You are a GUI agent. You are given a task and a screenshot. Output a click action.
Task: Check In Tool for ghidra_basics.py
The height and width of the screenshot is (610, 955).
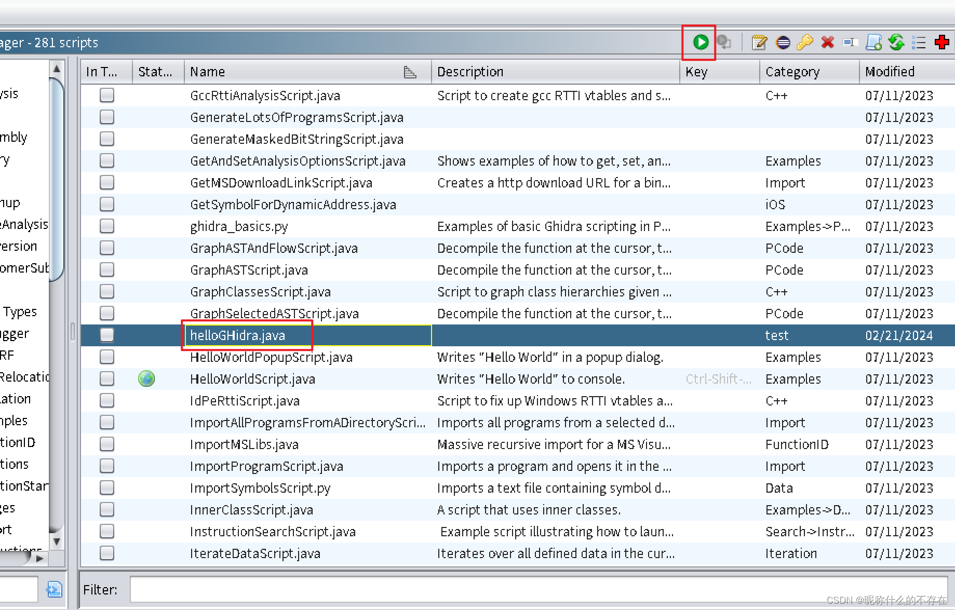point(106,226)
